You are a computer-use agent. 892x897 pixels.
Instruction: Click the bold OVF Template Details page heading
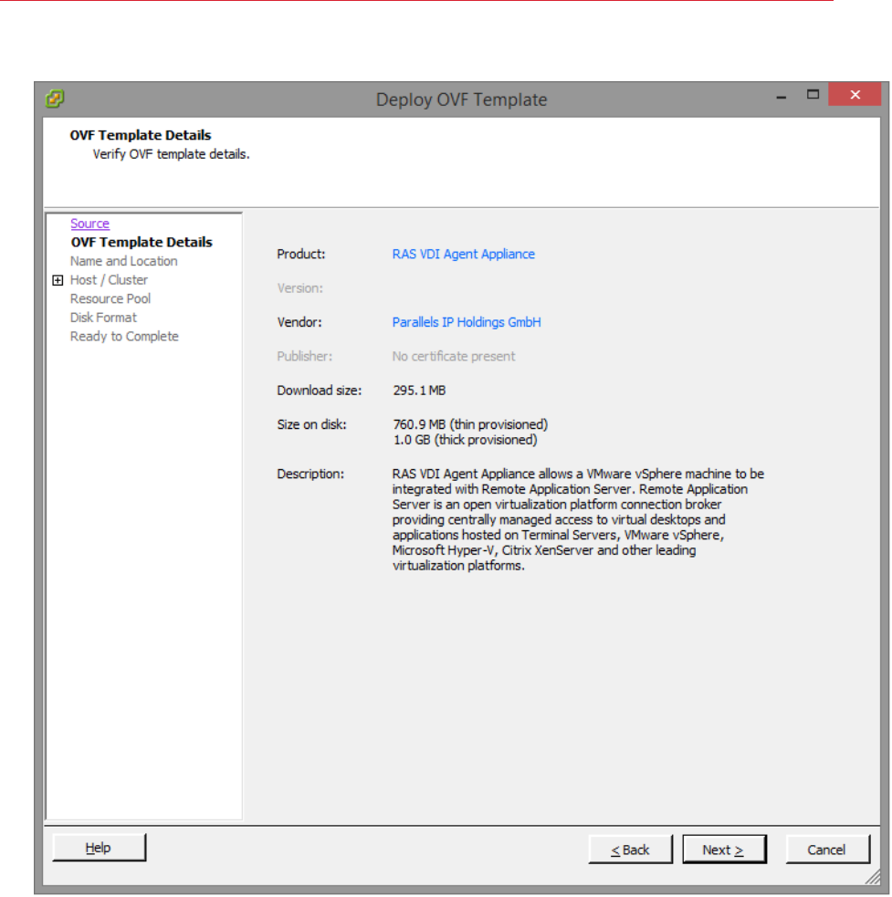(141, 136)
